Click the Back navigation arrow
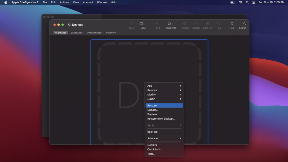Viewport: 288px width, 162px height. (x=131, y=25)
